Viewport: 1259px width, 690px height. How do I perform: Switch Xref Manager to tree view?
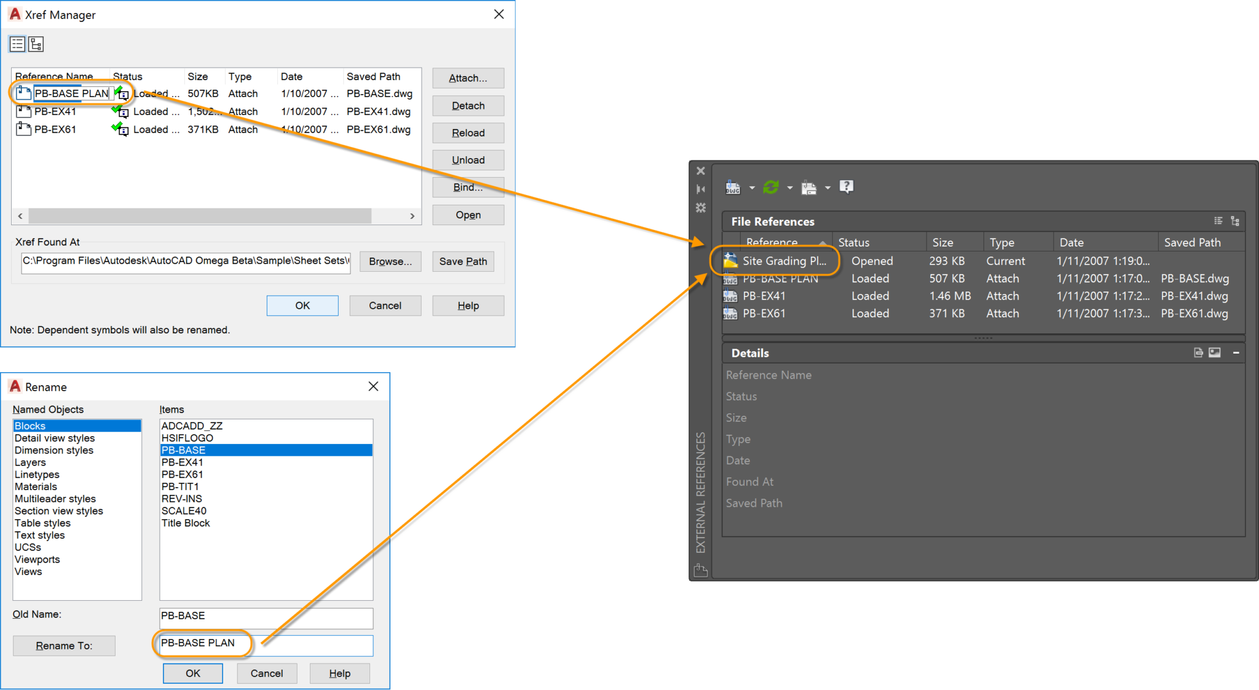(35, 44)
